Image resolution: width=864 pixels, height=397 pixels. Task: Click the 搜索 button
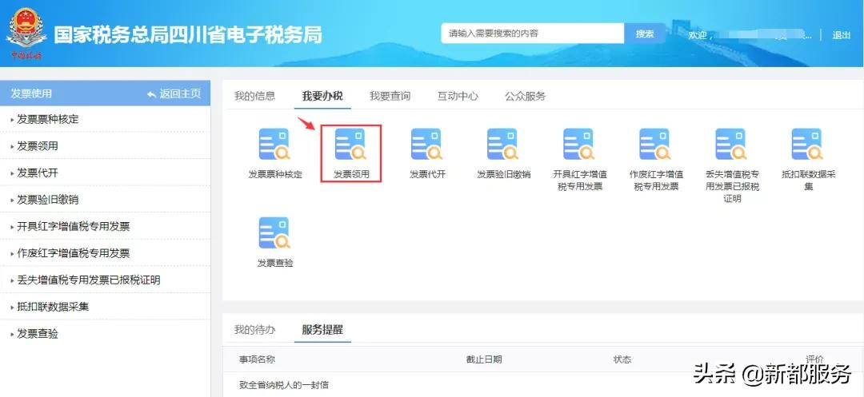pos(645,34)
